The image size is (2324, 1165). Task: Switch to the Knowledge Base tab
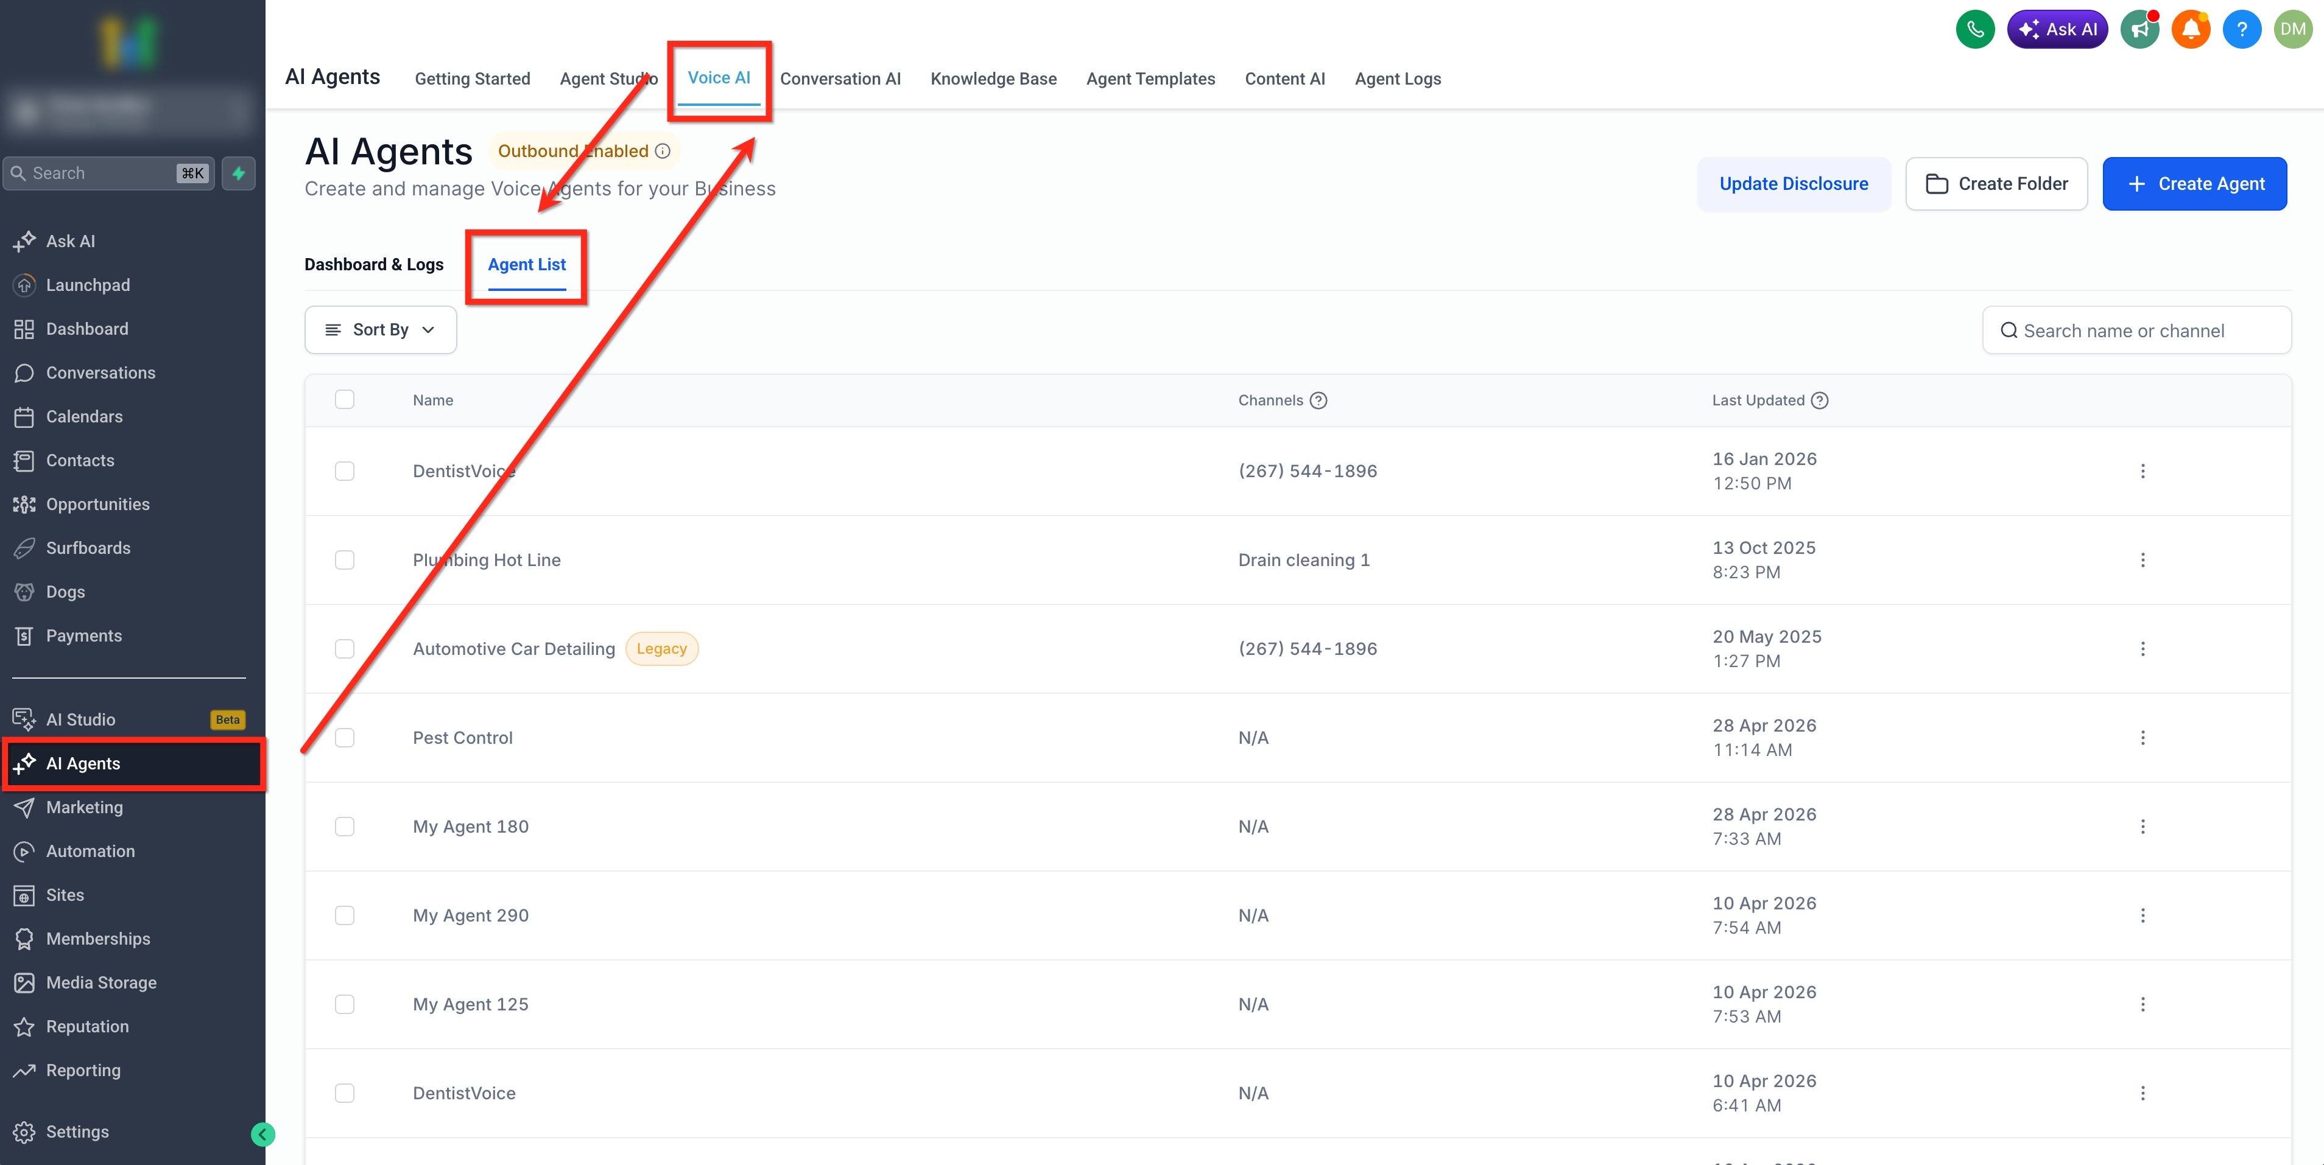coord(993,79)
